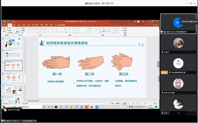Click the Cortana circle icon in taskbar
This screenshot has height=123, width=198.
(44, 107)
